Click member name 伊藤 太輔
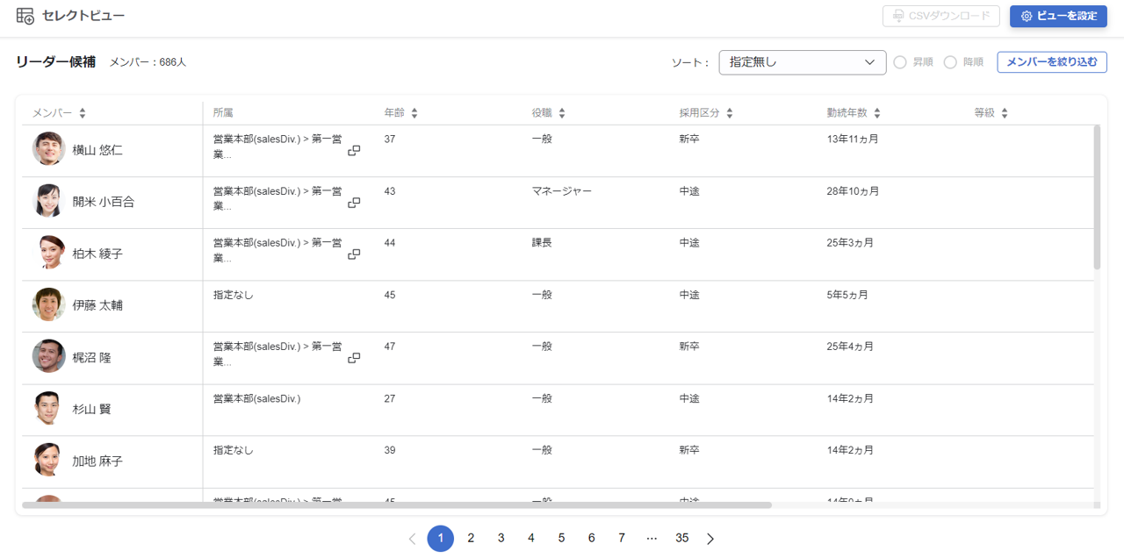The image size is (1124, 558). pos(97,305)
